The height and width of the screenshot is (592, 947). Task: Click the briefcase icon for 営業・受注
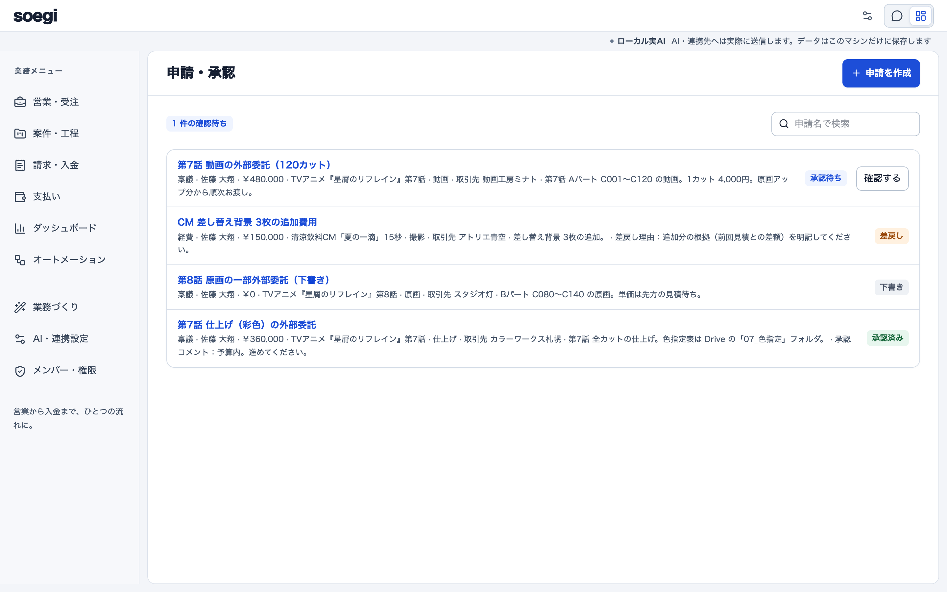click(20, 102)
